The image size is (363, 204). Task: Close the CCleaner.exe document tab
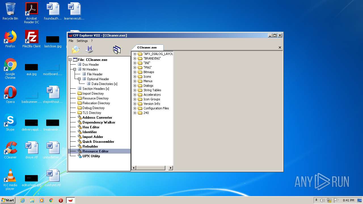[x=280, y=48]
